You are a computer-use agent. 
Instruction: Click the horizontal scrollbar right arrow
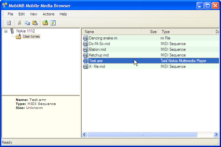click(216, 135)
